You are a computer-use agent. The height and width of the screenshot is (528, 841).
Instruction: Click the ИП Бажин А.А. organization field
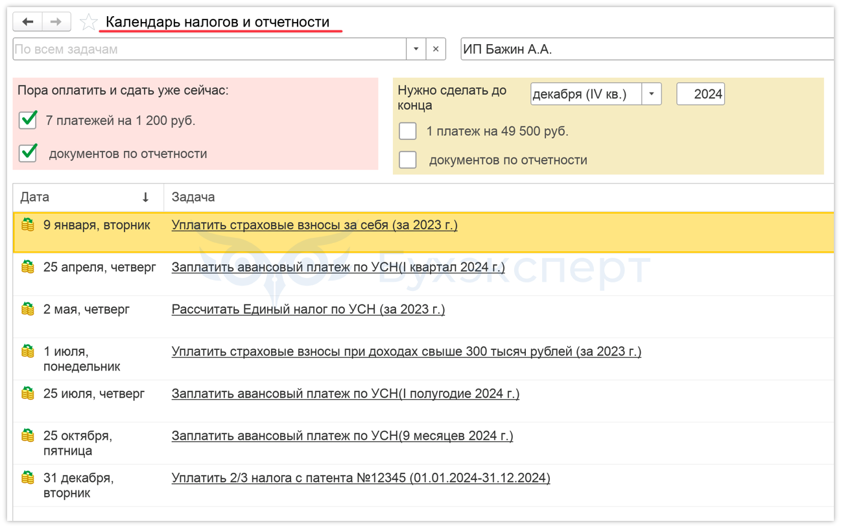pyautogui.click(x=645, y=49)
